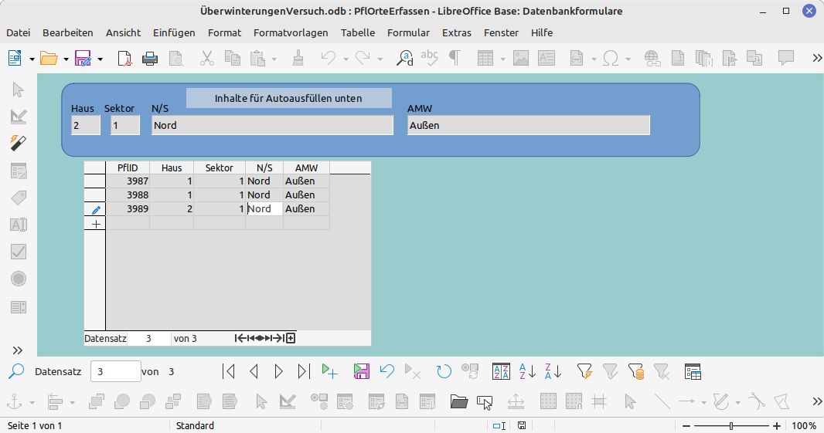
Task: Click the Cut scissors icon
Action: pos(207,58)
